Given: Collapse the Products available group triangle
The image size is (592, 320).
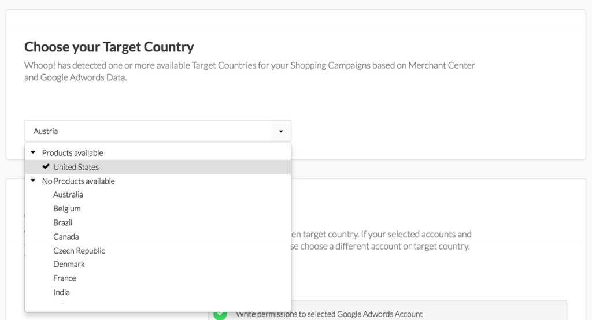Looking at the screenshot, I should pyautogui.click(x=33, y=152).
